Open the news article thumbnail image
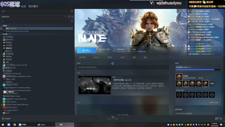Image resolution: width=225 pixels, height=127 pixels. point(94,85)
